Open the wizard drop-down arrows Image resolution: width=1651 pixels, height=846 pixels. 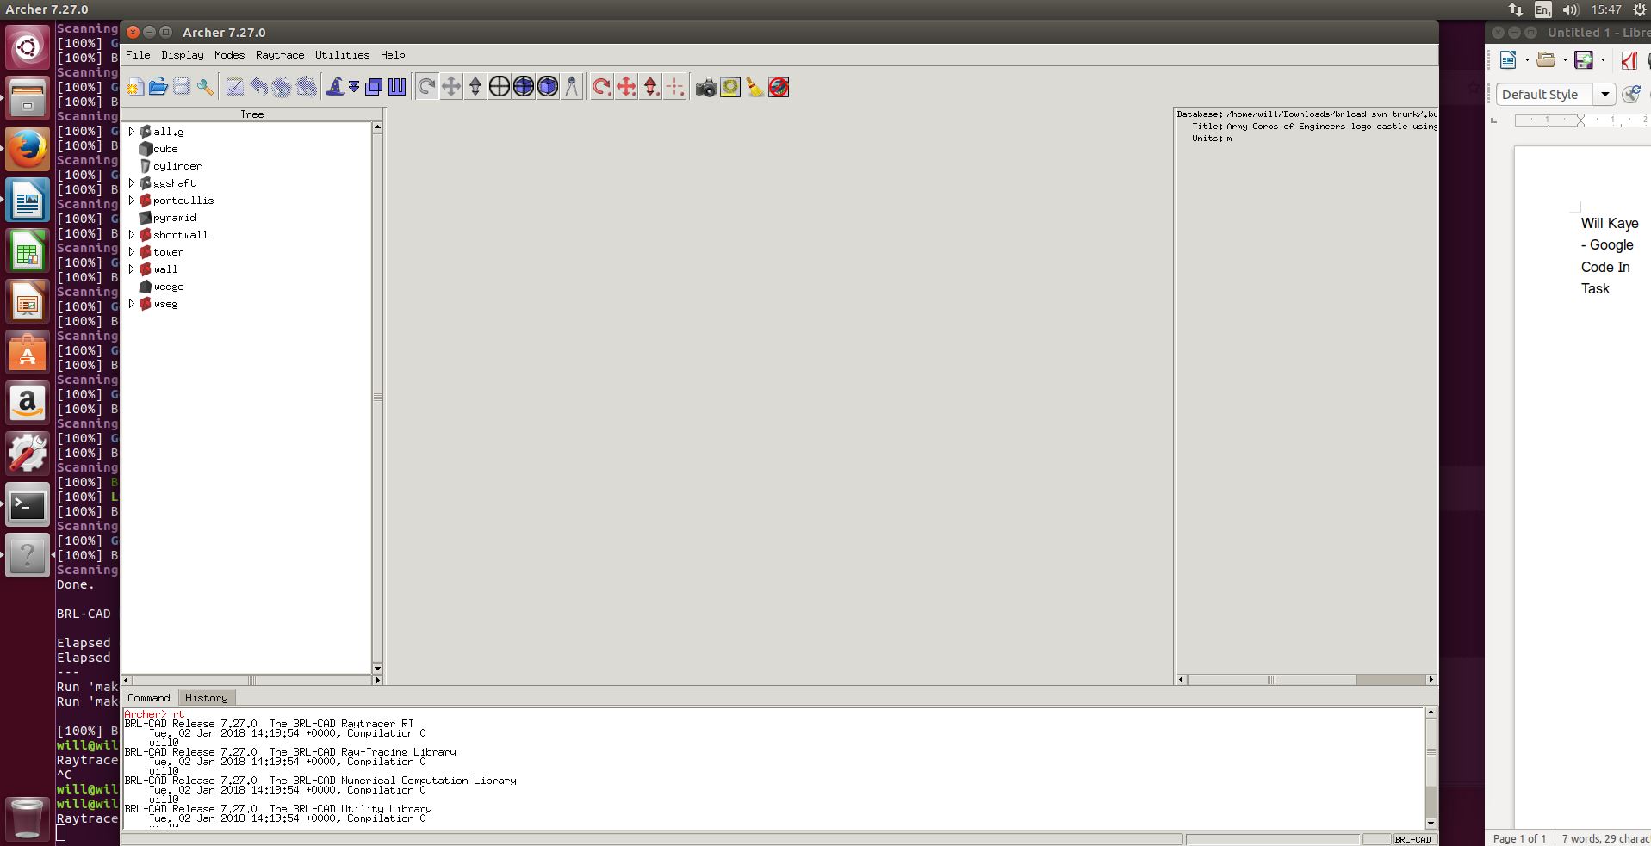(353, 87)
